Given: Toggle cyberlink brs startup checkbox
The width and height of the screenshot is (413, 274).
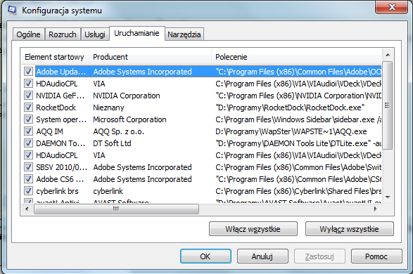Looking at the screenshot, I should [x=28, y=191].
